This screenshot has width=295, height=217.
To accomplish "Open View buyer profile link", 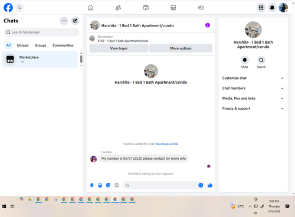I will [166, 144].
